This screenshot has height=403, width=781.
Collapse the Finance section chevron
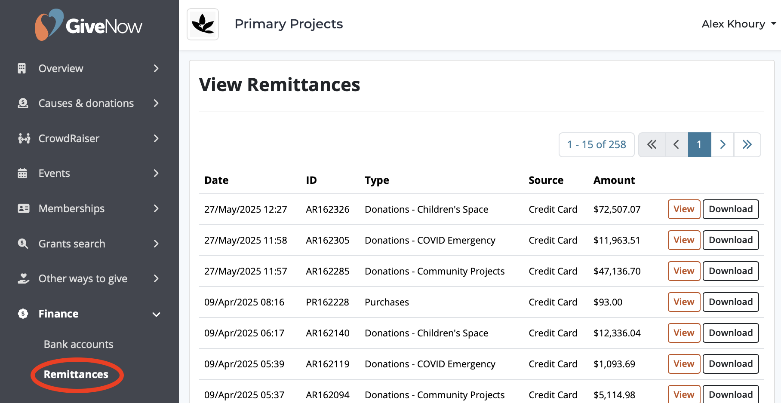[157, 314]
